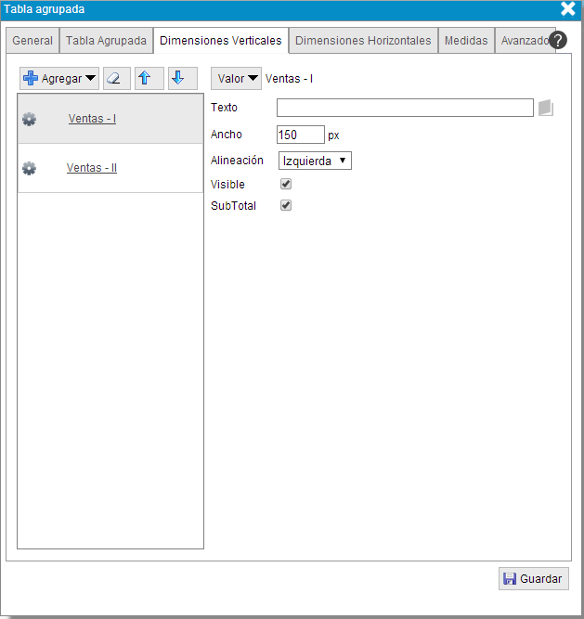Expand the Valor dropdown
The width and height of the screenshot is (584, 619).
coord(236,79)
